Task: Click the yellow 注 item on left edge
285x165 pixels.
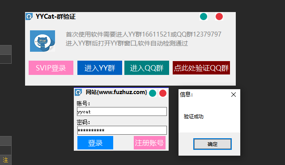Action: [5, 160]
